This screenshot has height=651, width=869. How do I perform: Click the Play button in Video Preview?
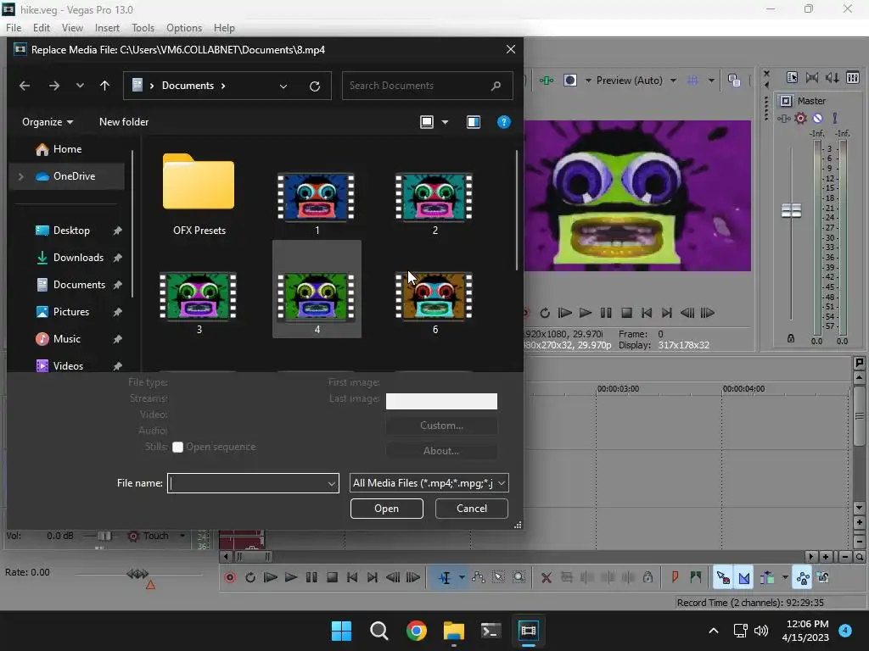586,313
